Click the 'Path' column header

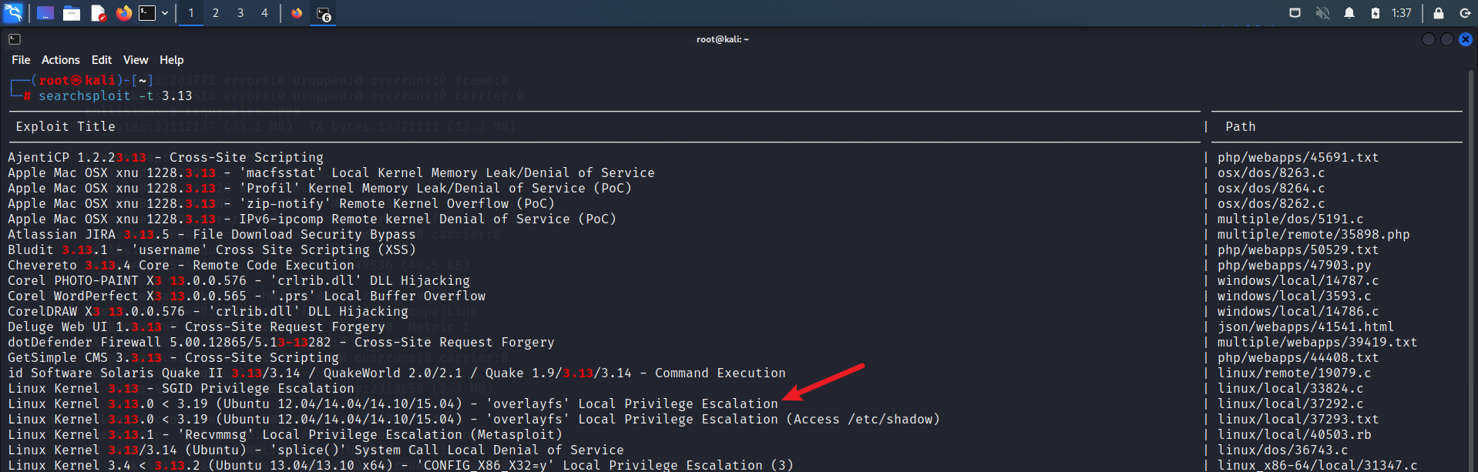[1241, 127]
